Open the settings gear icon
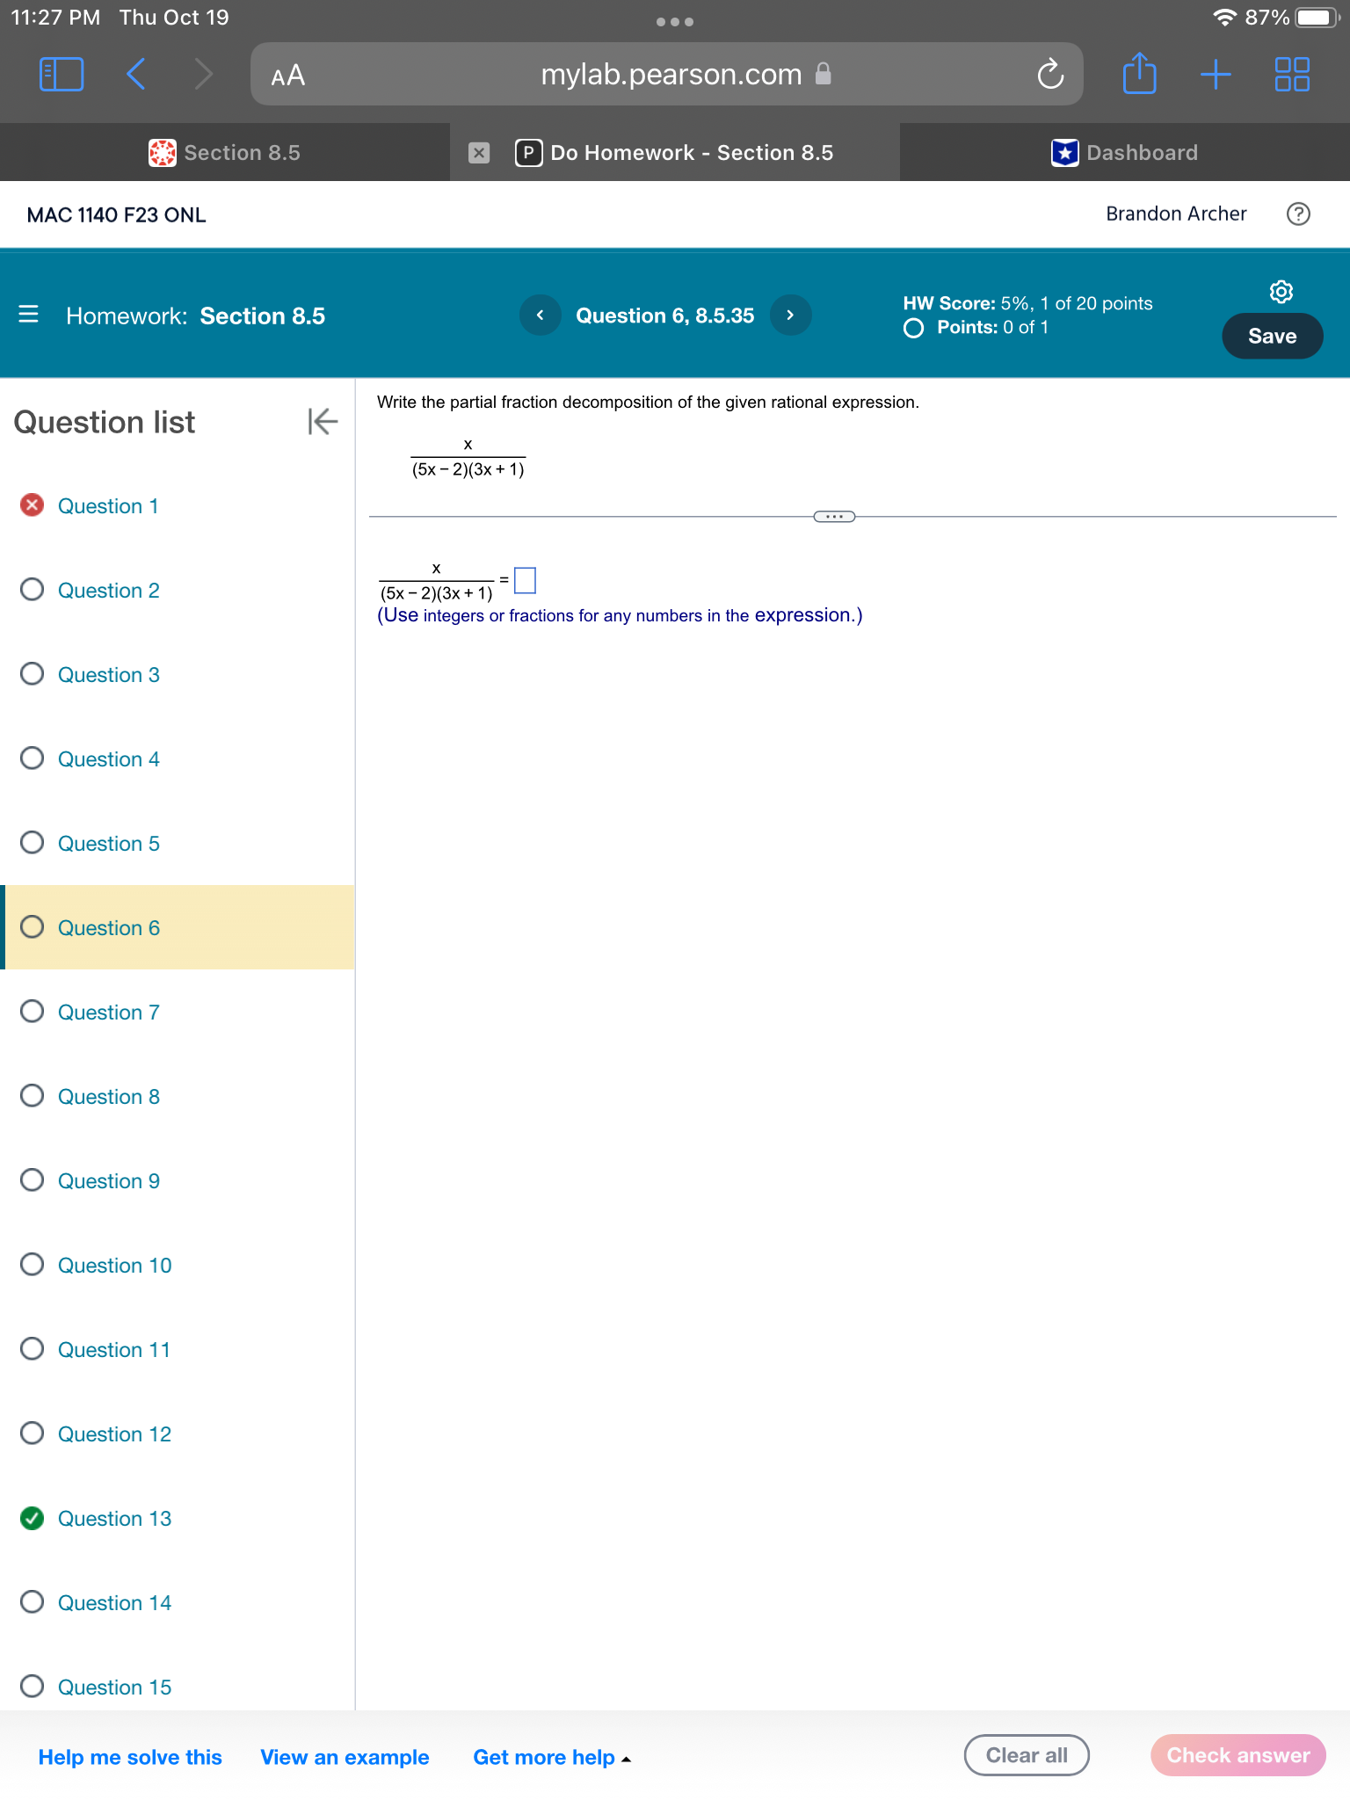The width and height of the screenshot is (1350, 1800). [x=1281, y=291]
